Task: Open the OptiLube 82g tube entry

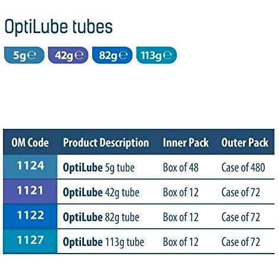Action: point(101,218)
